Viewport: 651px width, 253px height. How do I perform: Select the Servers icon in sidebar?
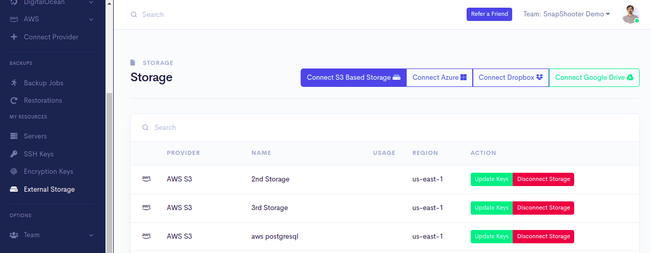tap(14, 136)
